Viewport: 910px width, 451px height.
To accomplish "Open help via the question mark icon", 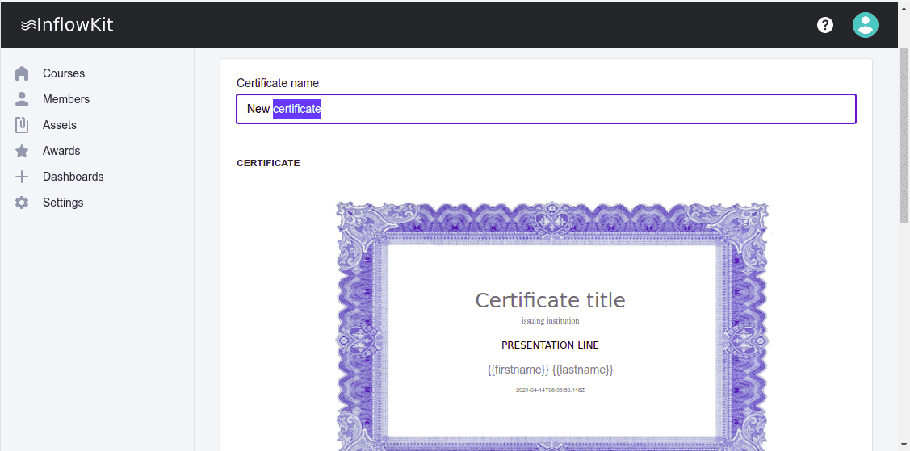I will tap(824, 25).
